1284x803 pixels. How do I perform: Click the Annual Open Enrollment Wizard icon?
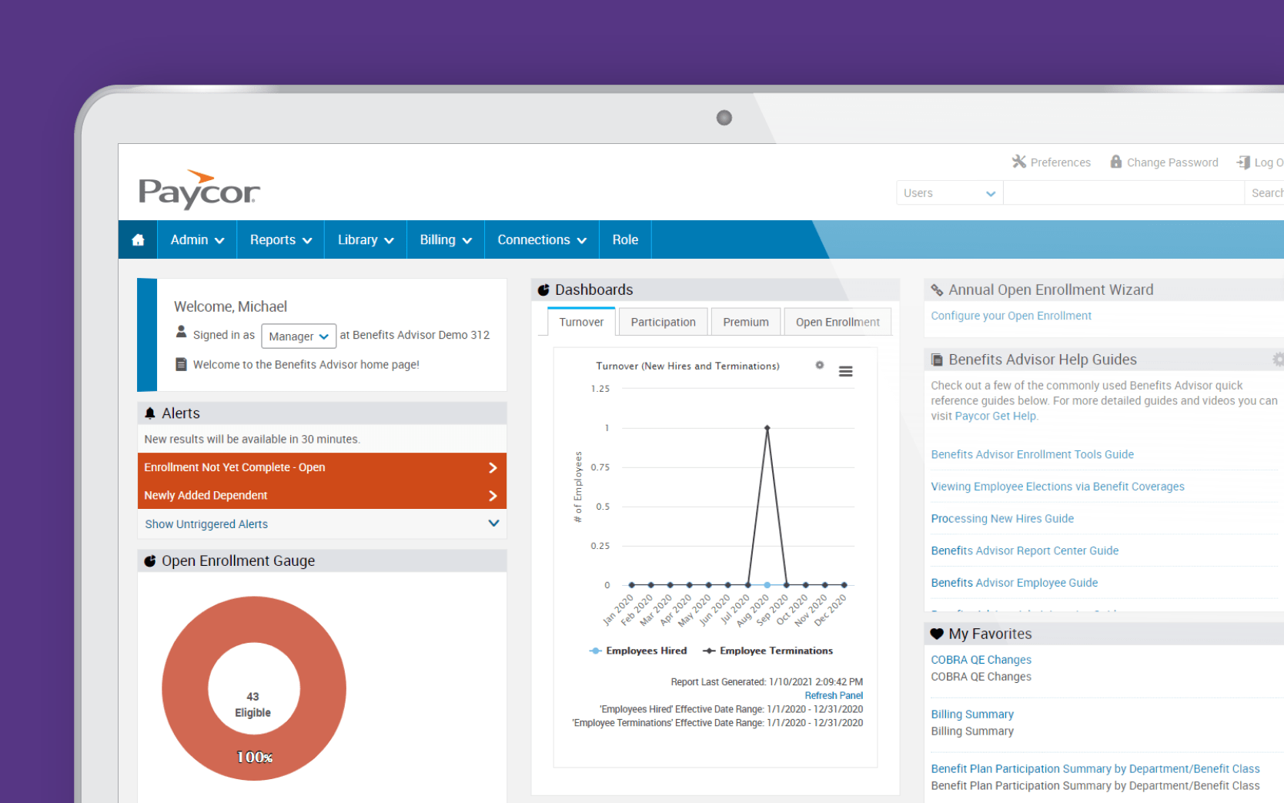937,290
